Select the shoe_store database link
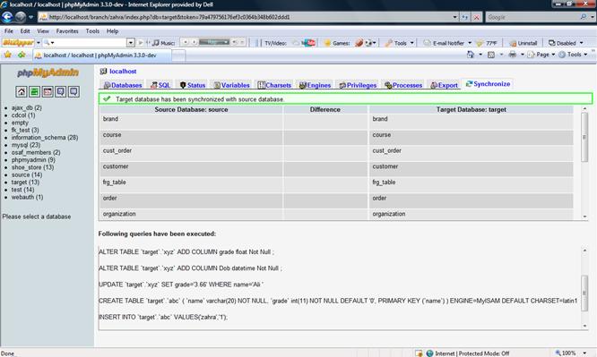This screenshot has height=357, width=597. pyautogui.click(x=32, y=167)
